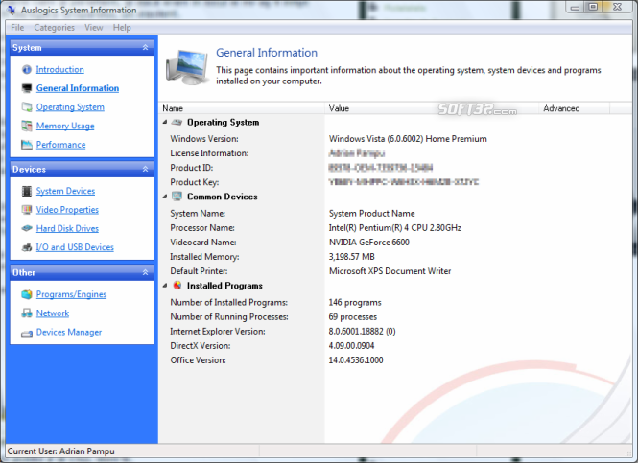The width and height of the screenshot is (638, 463).
Task: Click the Microsoft XPS Document Writer value
Action: [390, 271]
